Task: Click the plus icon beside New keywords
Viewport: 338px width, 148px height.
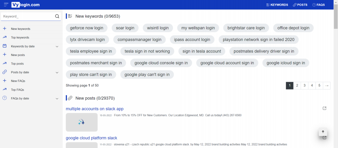Action: click(5, 29)
